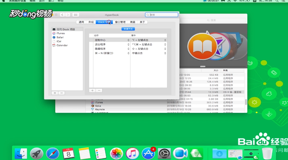
Task: Click the highlighted 12.3 MB row in Finder
Action: tap(212, 92)
